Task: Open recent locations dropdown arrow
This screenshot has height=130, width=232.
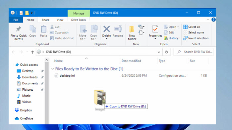Action: click(x=27, y=52)
